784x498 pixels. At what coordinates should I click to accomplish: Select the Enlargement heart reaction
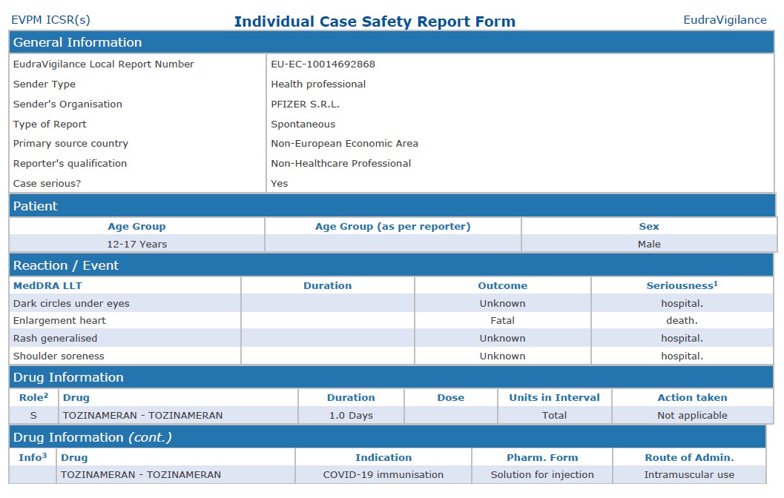point(59,321)
